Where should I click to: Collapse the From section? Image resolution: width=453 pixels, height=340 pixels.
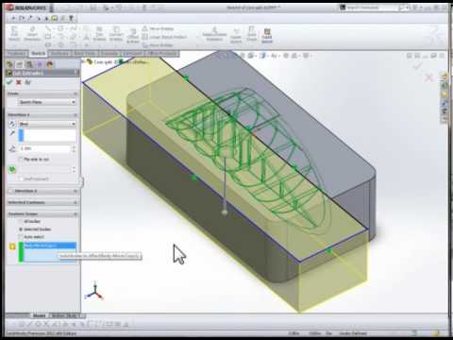[75, 93]
